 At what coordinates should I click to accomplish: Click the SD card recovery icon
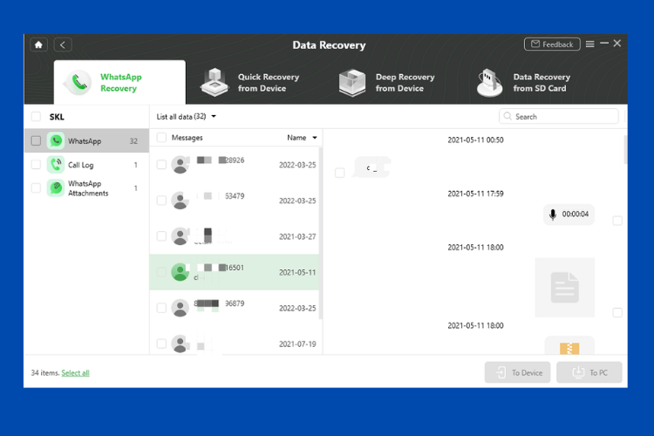(x=490, y=83)
